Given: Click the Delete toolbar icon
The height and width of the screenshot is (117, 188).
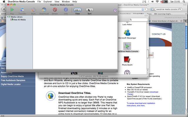Looking at the screenshot, I should [55, 10].
